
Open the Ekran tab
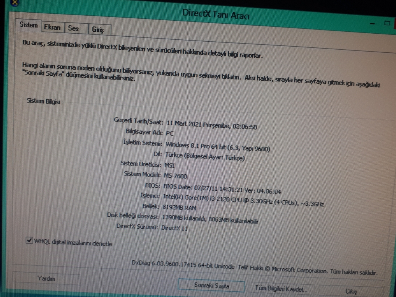coord(52,27)
